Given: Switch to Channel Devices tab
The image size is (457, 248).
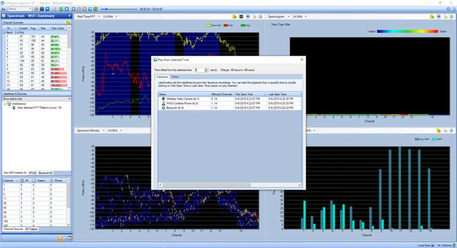Looking at the screenshot, I should click(13, 229).
